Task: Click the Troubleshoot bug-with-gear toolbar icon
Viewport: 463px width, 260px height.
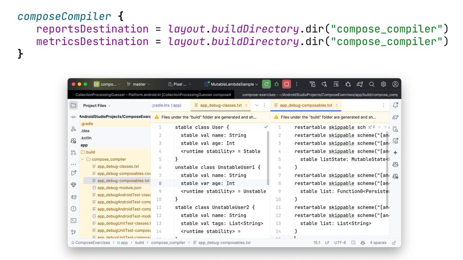Action: click(x=348, y=84)
